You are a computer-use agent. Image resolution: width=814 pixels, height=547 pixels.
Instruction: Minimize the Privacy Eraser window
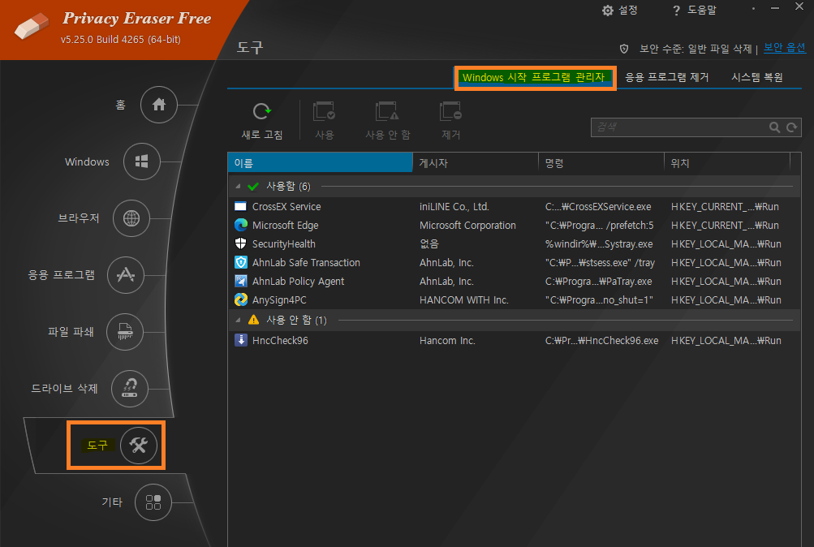pyautogui.click(x=774, y=8)
